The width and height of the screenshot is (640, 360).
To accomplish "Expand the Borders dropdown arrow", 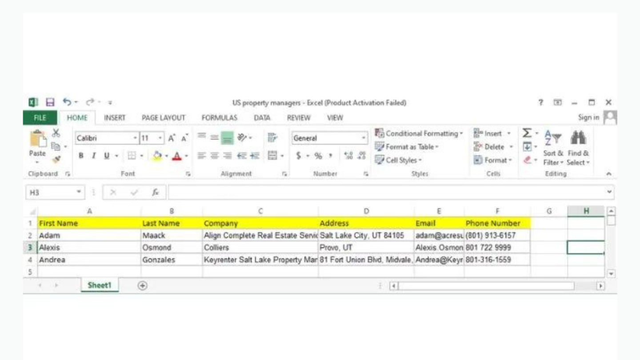I will [141, 156].
